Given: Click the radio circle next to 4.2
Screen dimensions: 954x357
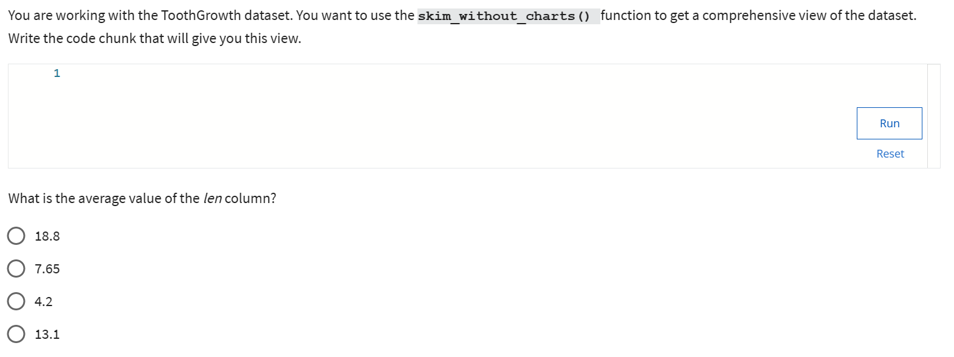Looking at the screenshot, I should click(16, 301).
